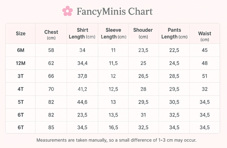Click the 3T size row label
227x148 pixels.
tap(21, 76)
